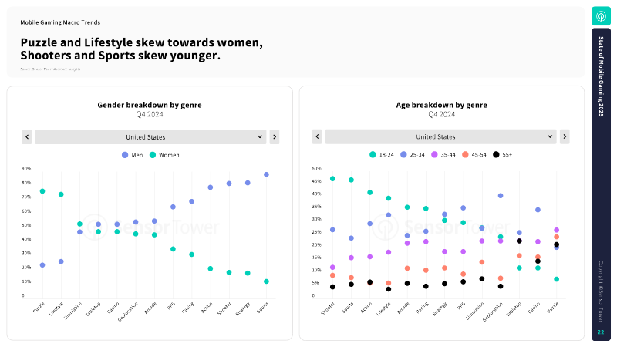Expand Gender chart country chevron arrow

click(x=260, y=137)
